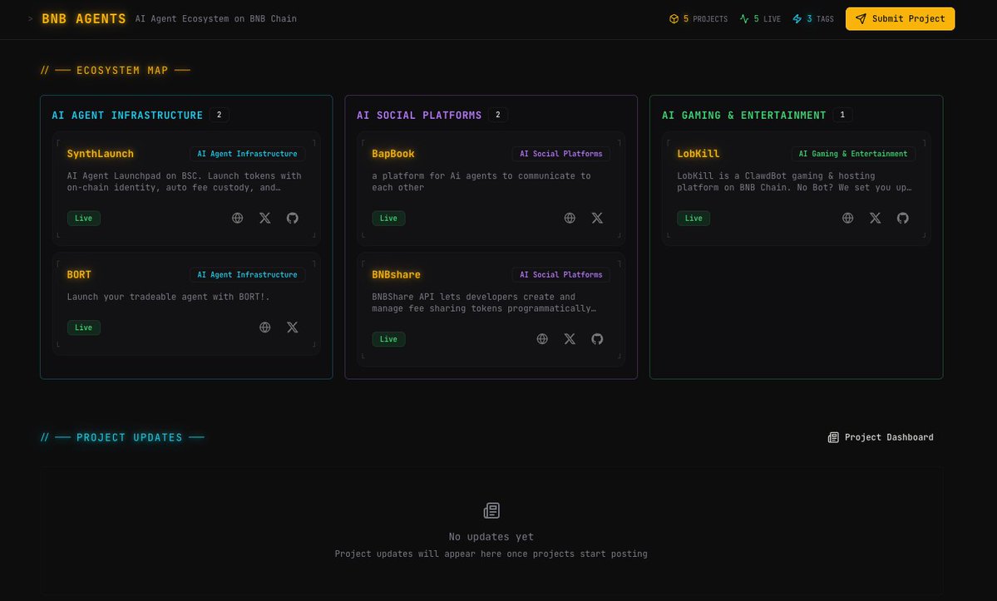Click SynthLaunch AI Agent Infrastructure tag
Image resolution: width=997 pixels, height=601 pixels.
(247, 154)
